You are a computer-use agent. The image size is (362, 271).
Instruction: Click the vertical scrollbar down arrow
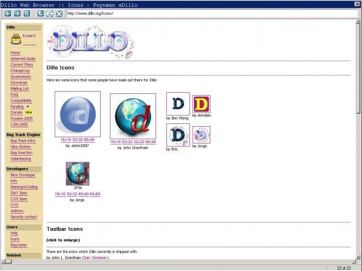coord(358,257)
